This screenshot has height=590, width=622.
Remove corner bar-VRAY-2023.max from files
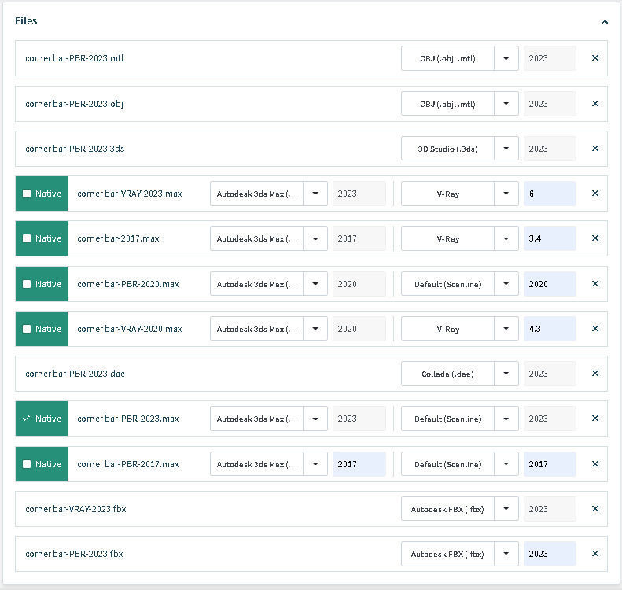(x=594, y=194)
